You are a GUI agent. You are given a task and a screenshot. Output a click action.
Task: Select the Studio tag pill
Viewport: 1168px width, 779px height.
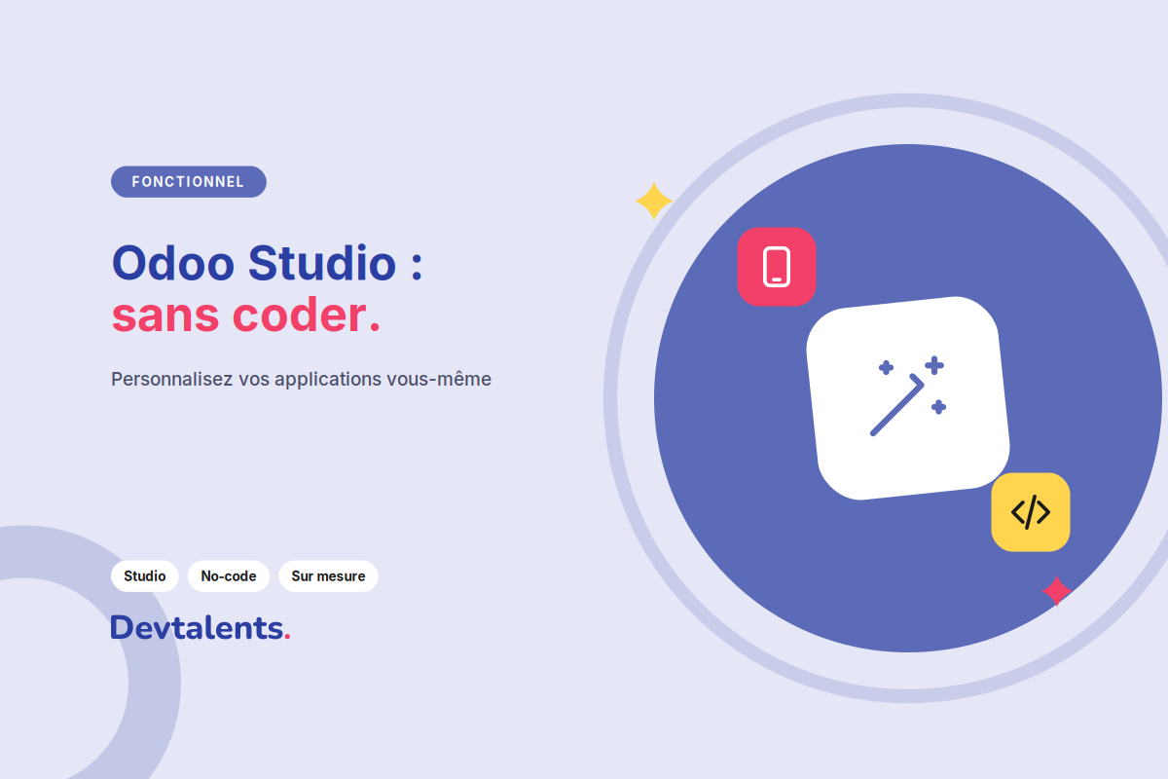[145, 576]
